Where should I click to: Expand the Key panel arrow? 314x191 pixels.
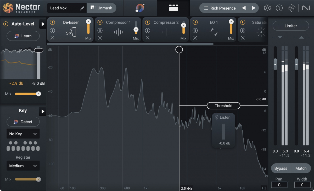click(43, 112)
